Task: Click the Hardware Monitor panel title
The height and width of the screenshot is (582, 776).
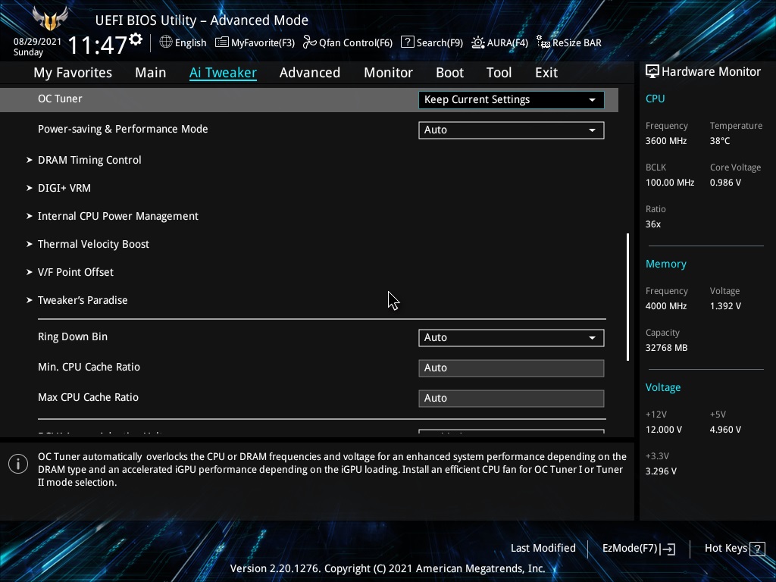Action: [x=711, y=72]
